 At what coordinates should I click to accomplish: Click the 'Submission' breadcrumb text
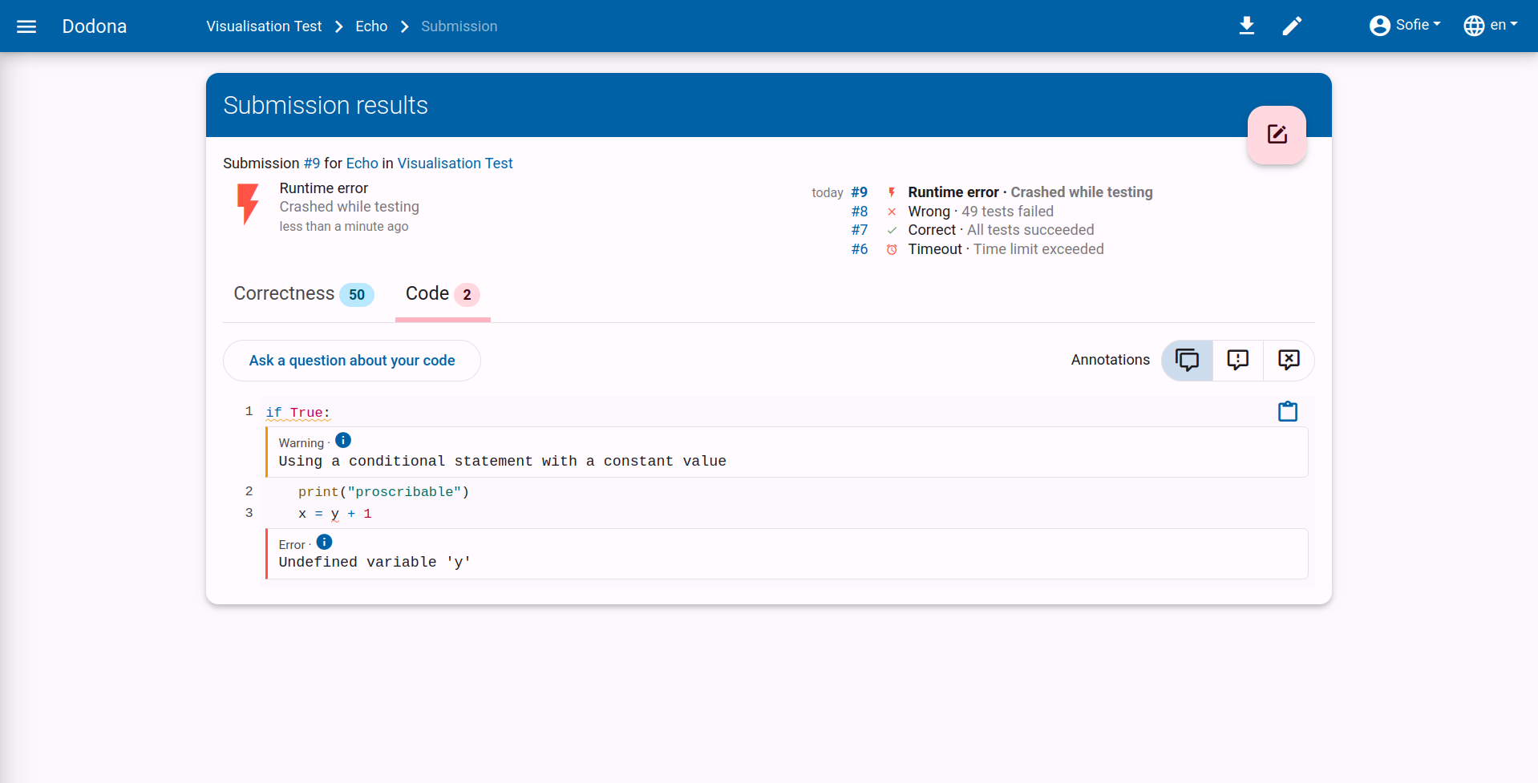point(459,26)
